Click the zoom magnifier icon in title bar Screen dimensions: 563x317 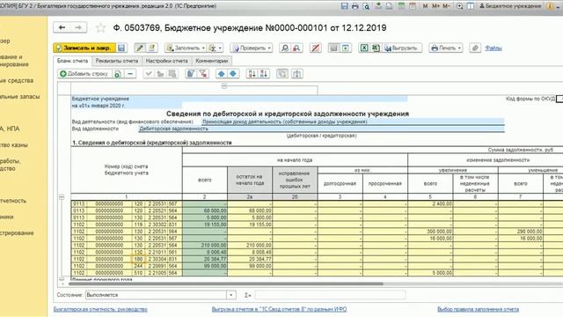click(459, 6)
